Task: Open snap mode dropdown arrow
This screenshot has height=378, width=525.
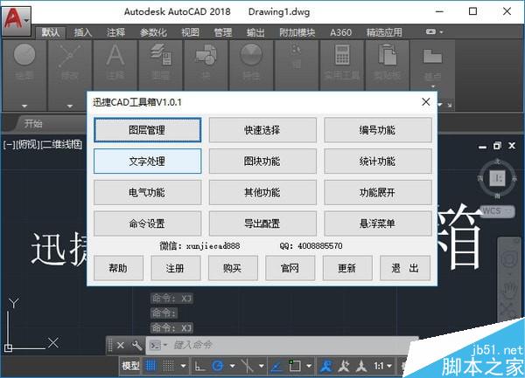Action: coord(183,367)
